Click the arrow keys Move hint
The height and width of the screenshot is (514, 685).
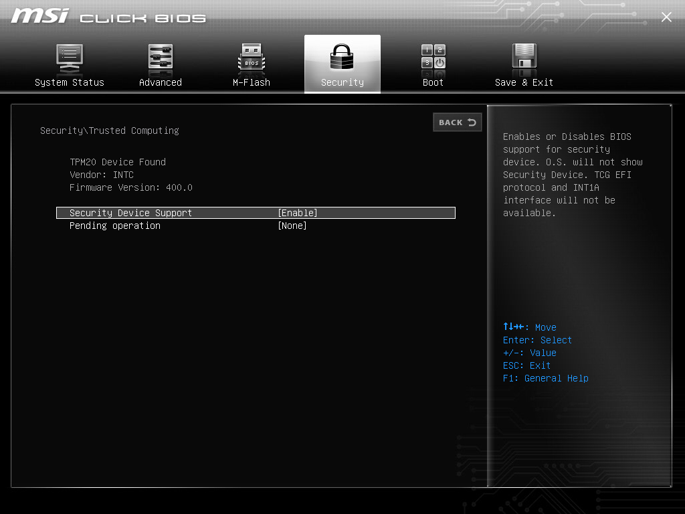(x=530, y=327)
